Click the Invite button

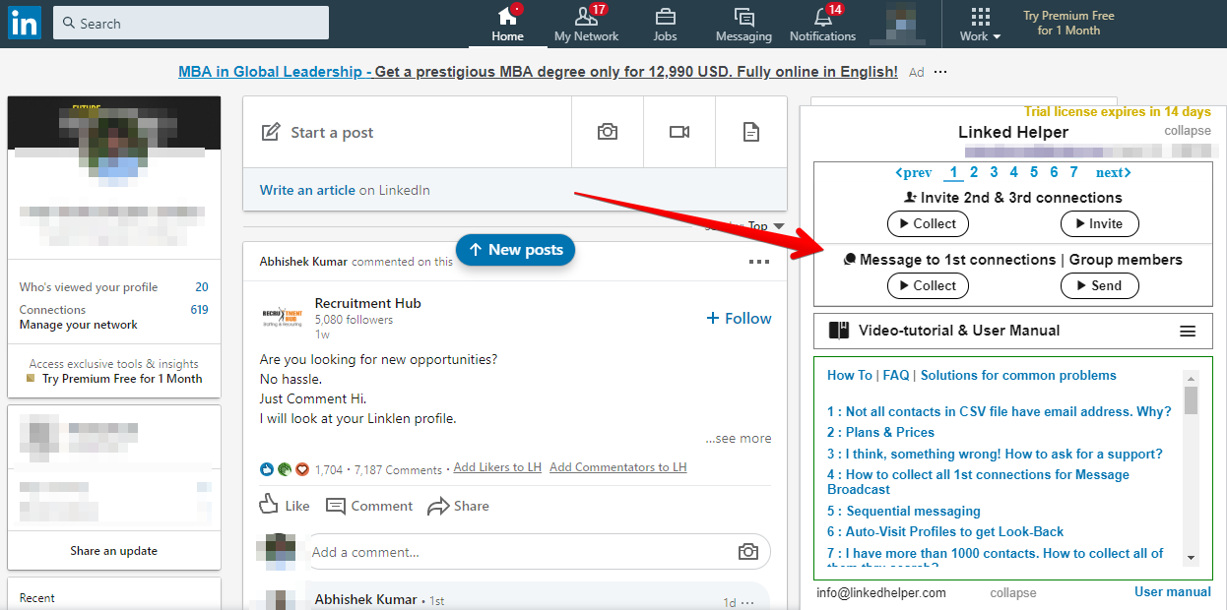[1099, 224]
